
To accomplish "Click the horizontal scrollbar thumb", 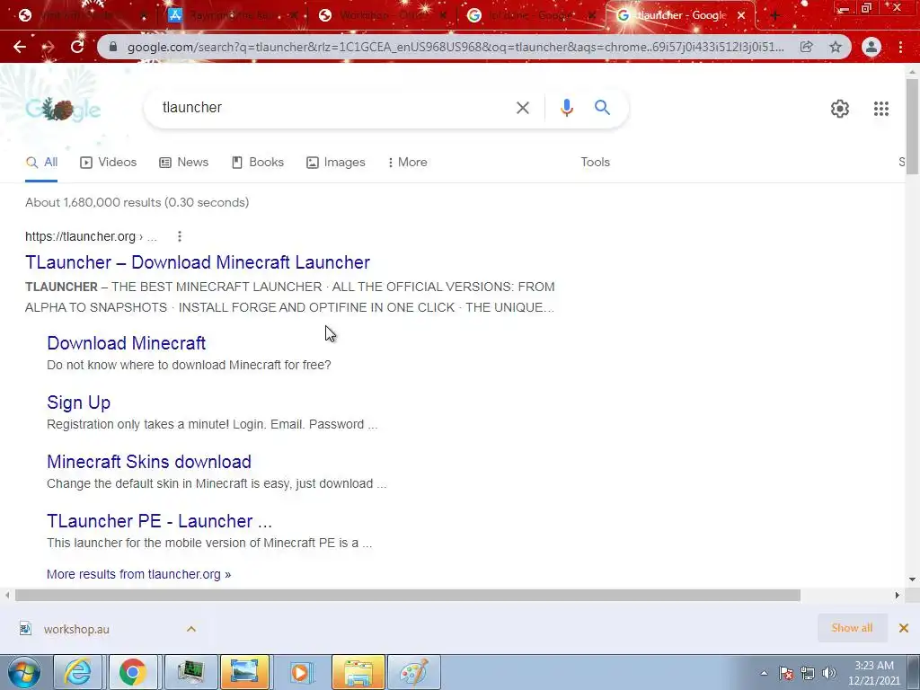I will tap(408, 596).
